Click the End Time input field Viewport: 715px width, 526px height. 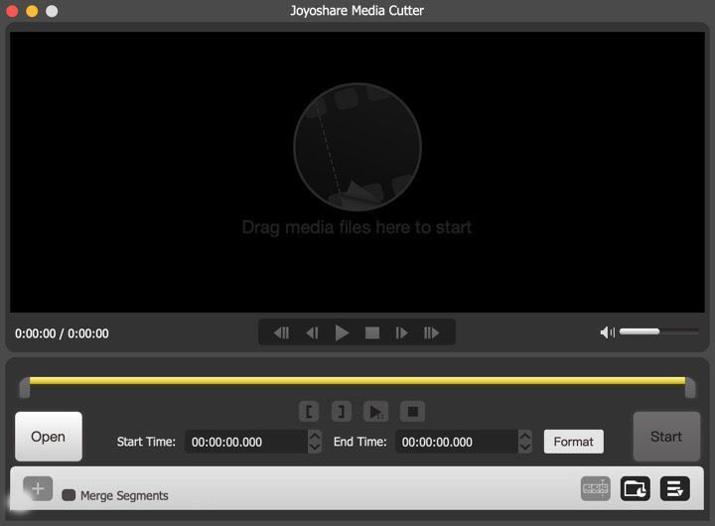pos(457,442)
